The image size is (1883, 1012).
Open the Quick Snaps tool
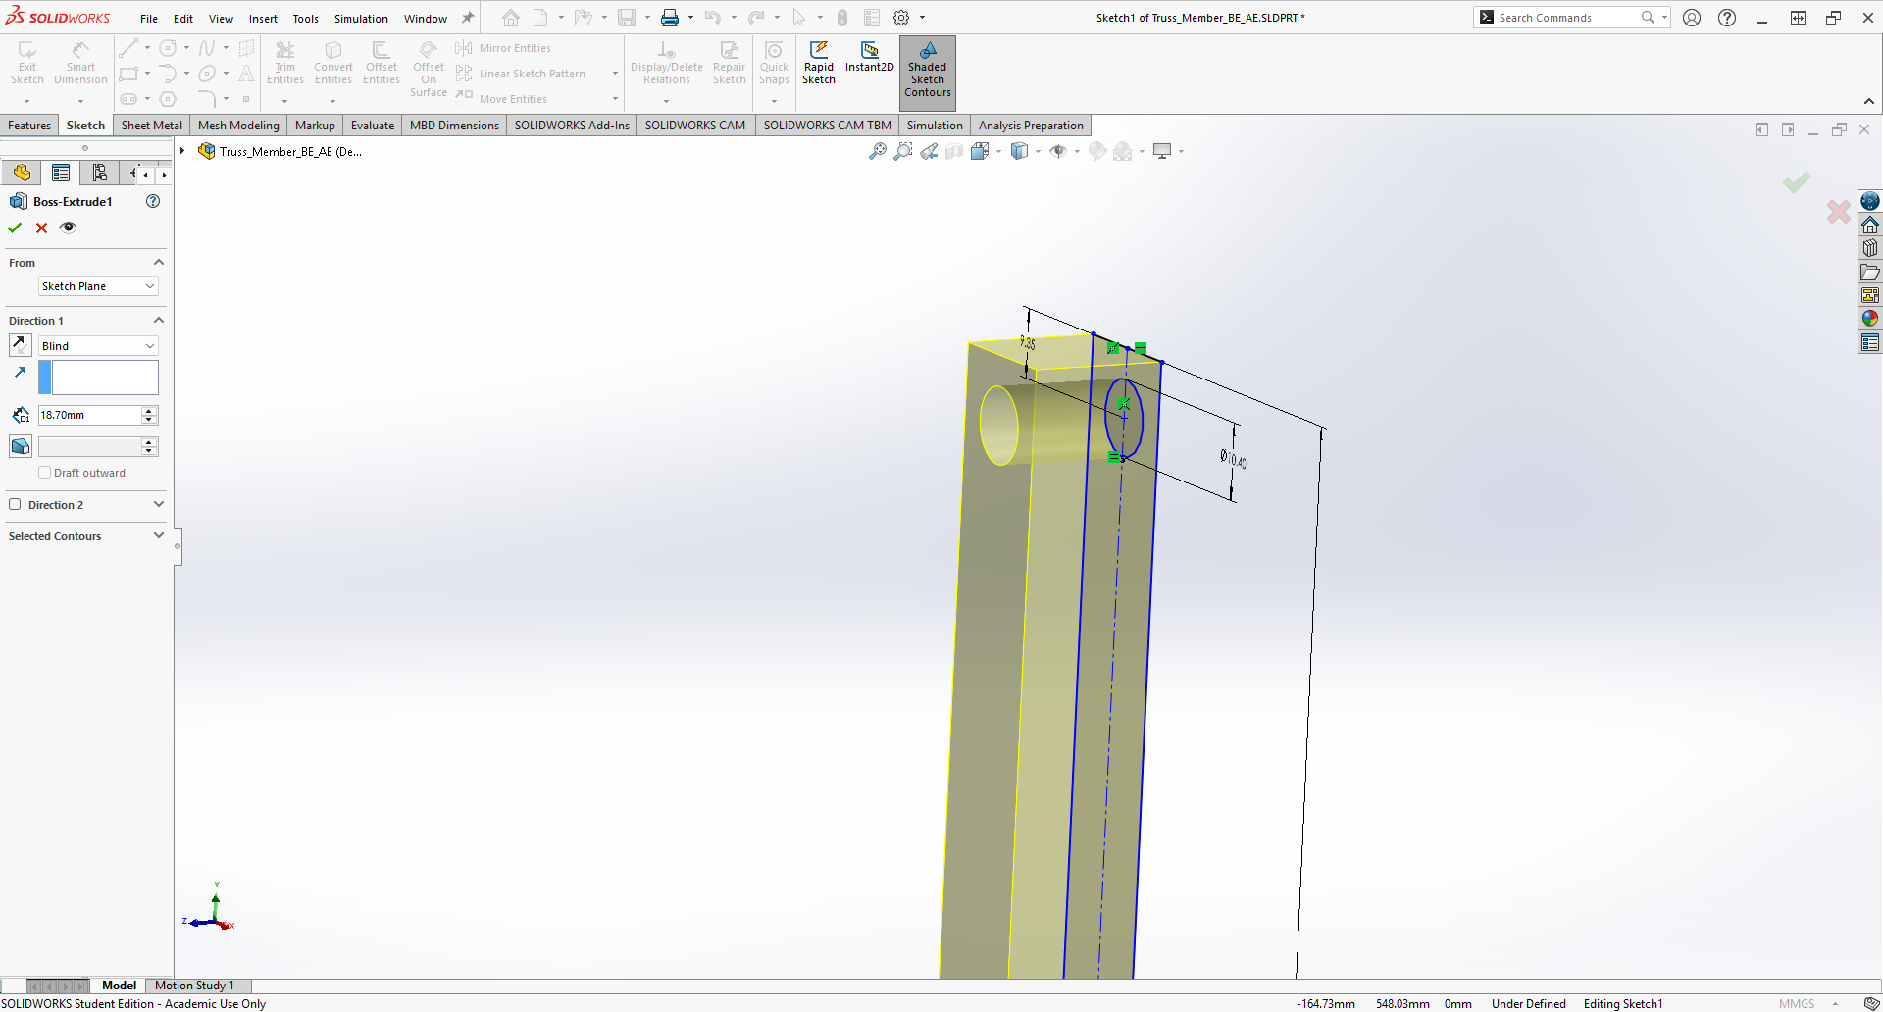coord(774,64)
